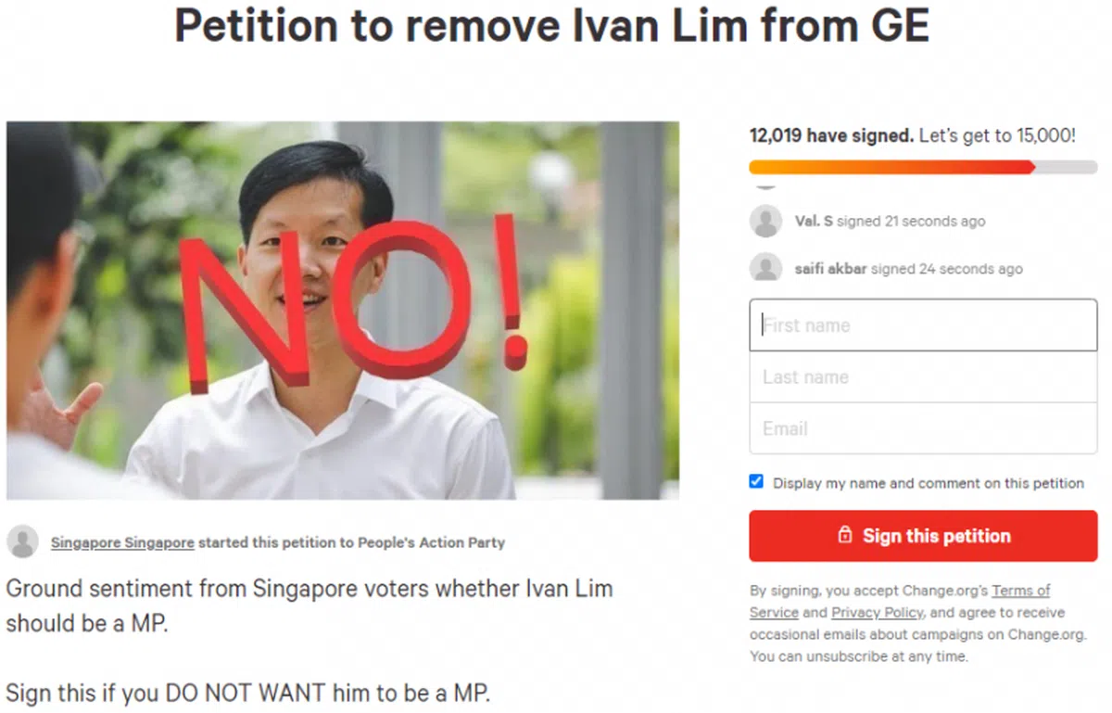Sign this petition using the red button
The image size is (1112, 713).
pyautogui.click(x=923, y=536)
